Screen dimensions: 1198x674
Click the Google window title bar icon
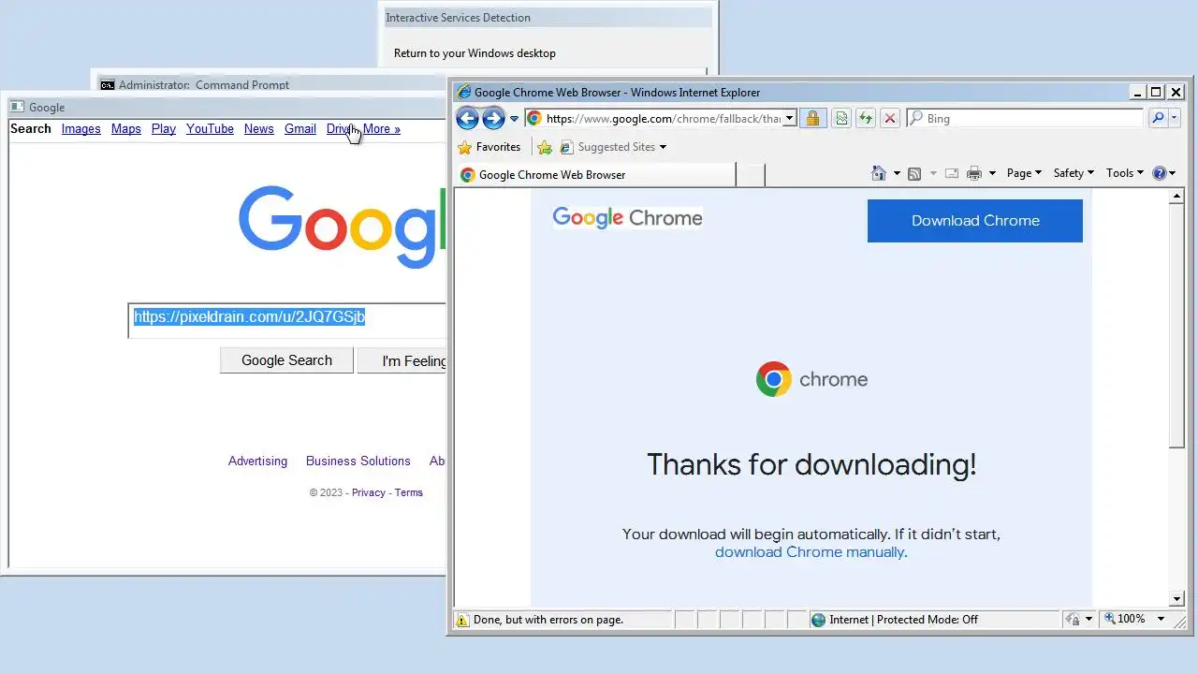click(x=17, y=108)
